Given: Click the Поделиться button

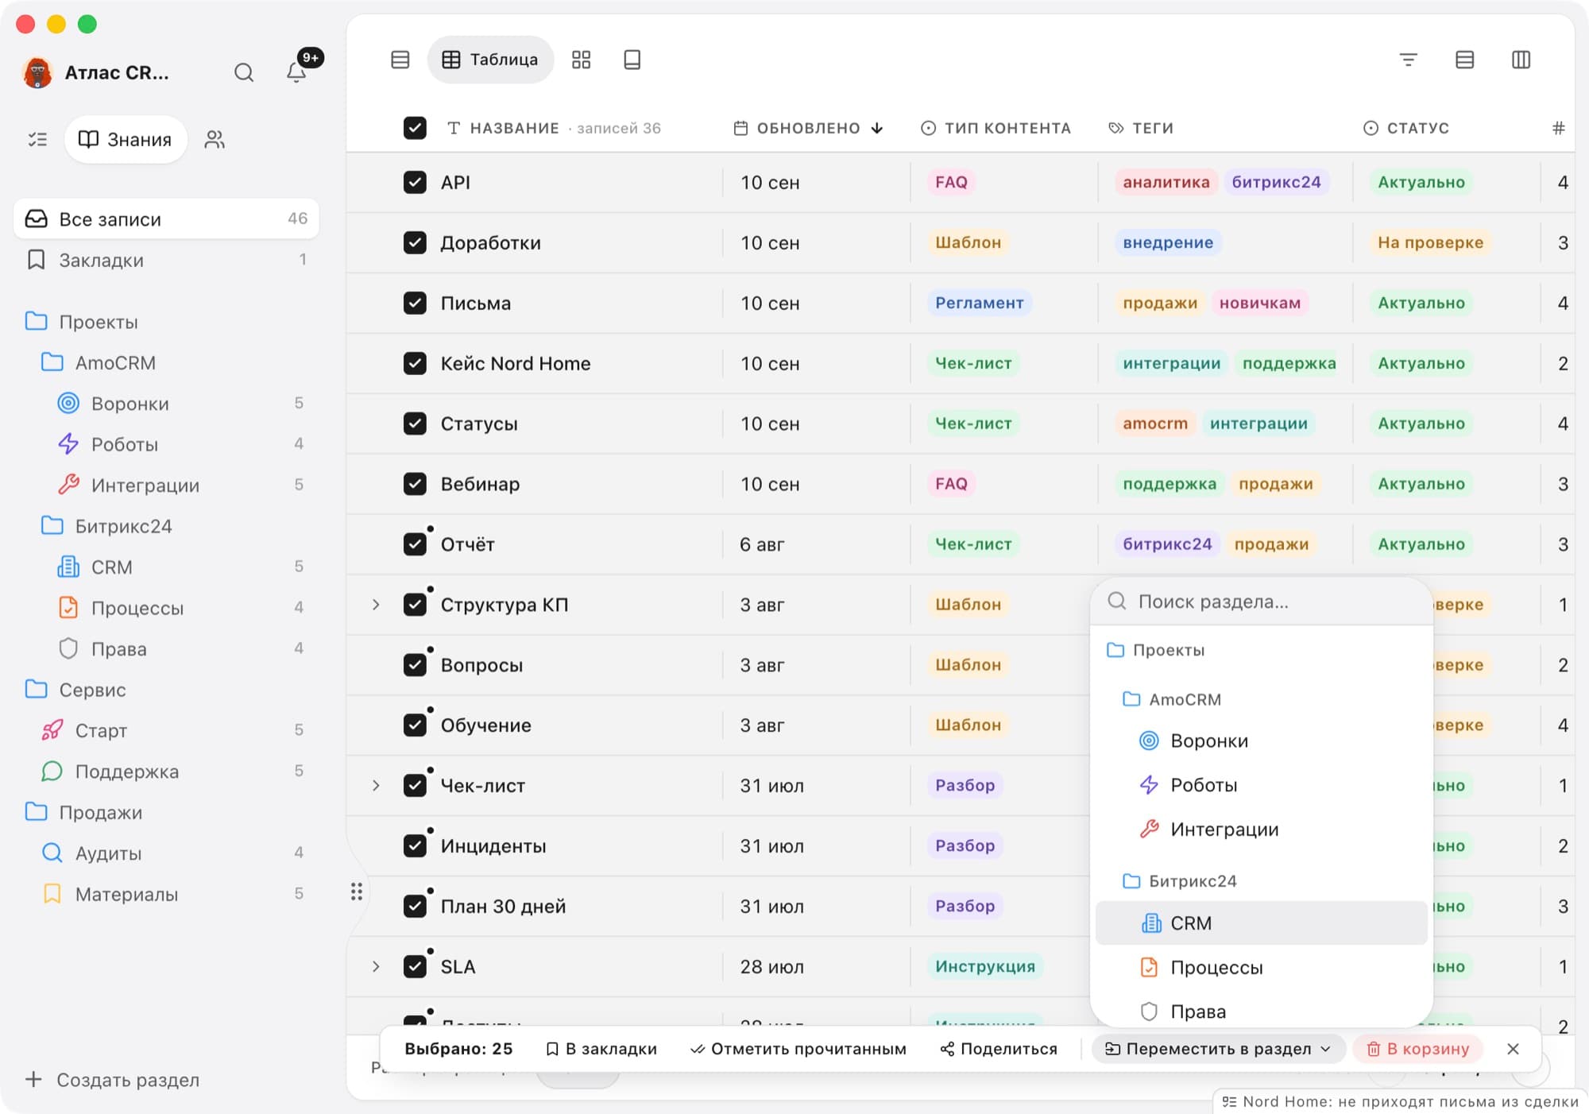Looking at the screenshot, I should coord(999,1049).
